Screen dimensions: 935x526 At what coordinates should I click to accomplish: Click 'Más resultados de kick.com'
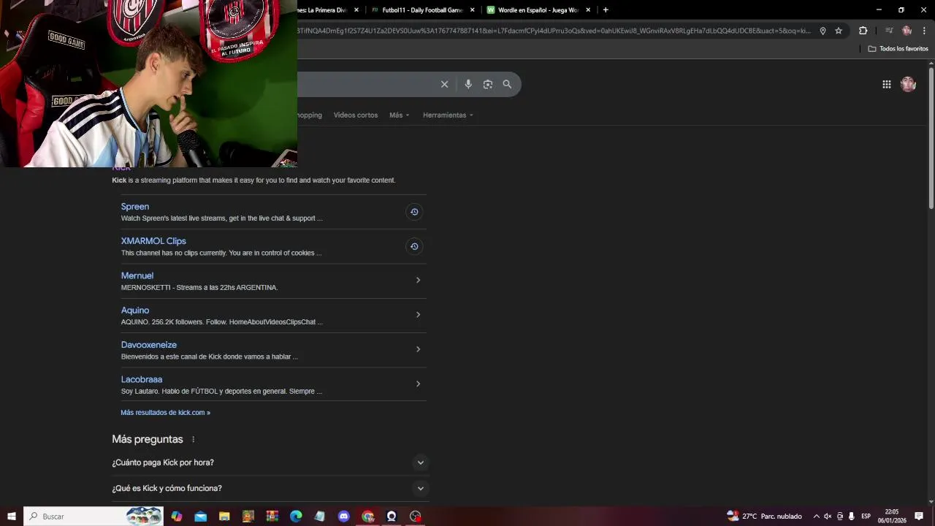coord(165,413)
